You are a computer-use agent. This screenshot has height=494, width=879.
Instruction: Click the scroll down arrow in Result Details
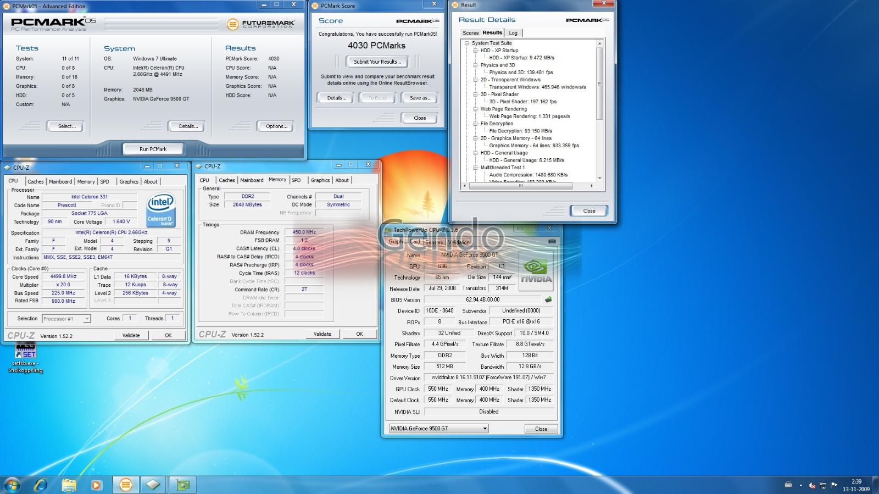point(599,178)
